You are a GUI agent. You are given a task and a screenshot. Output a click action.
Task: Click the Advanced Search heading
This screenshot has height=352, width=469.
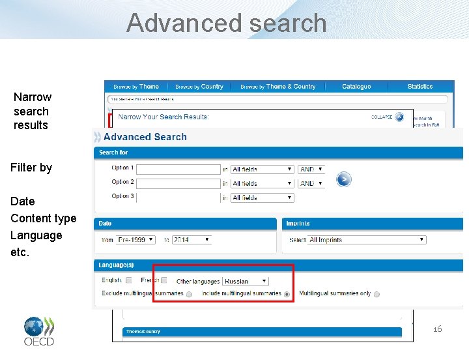(145, 137)
